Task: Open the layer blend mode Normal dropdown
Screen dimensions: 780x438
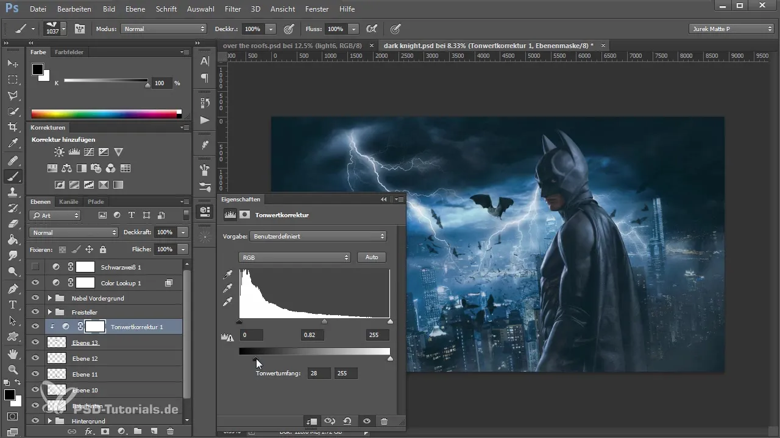Action: click(x=73, y=232)
